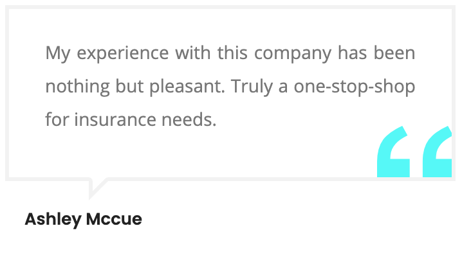
Task: Click the word "insurance" in the last line
Action: [115, 119]
